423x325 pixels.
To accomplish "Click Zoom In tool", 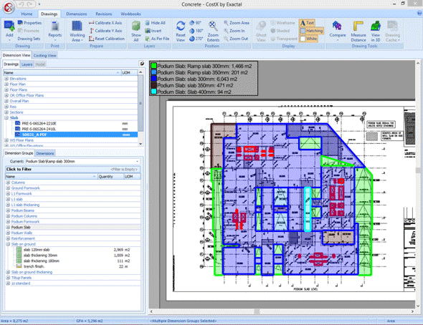I will [x=234, y=31].
